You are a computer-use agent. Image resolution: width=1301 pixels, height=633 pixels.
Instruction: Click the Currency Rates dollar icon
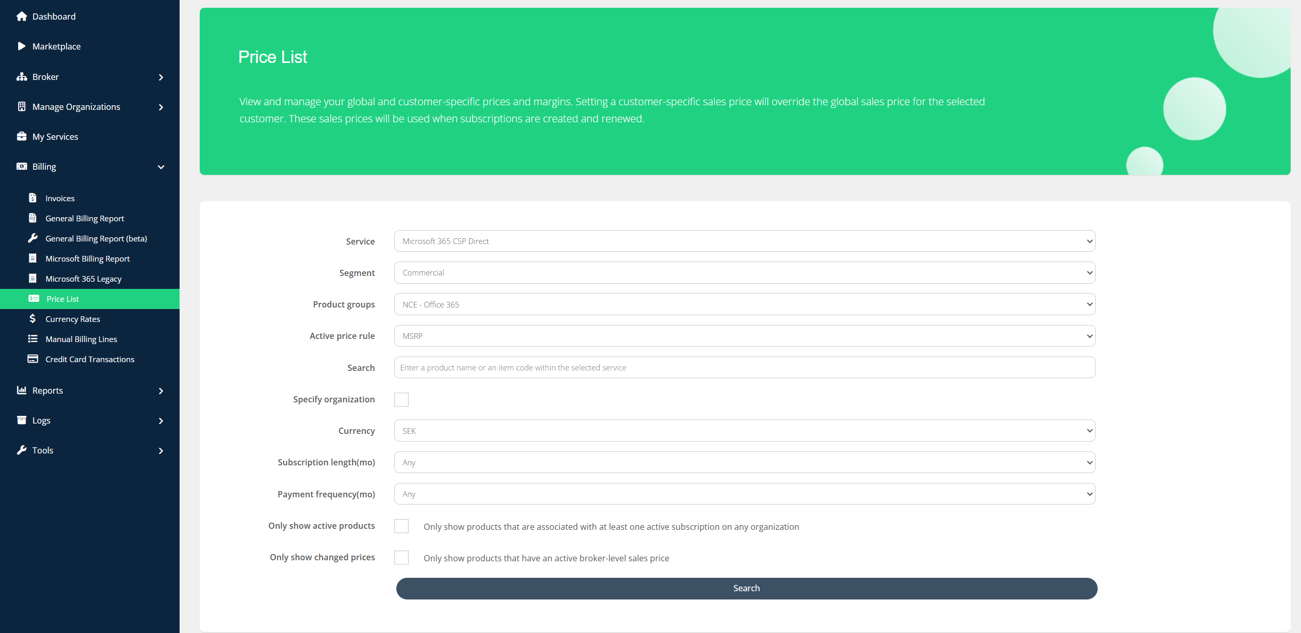(33, 319)
